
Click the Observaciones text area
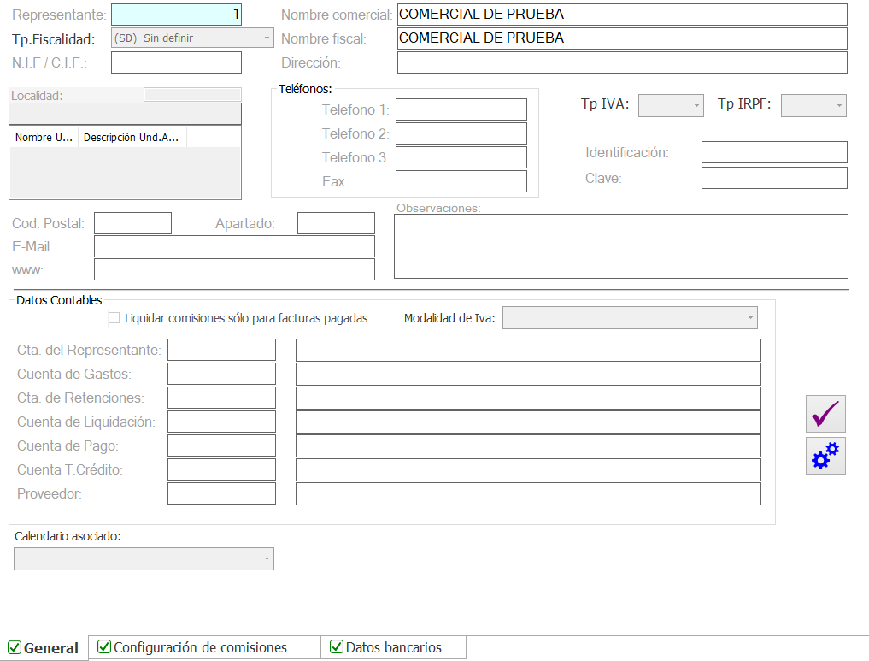point(620,246)
